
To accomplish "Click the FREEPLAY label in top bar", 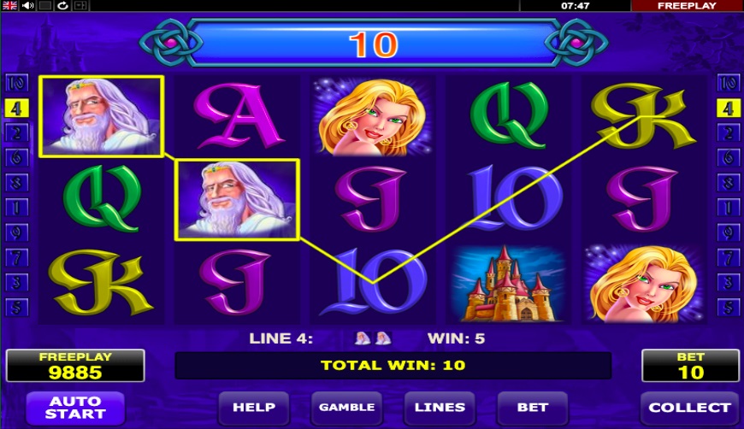I will click(687, 6).
